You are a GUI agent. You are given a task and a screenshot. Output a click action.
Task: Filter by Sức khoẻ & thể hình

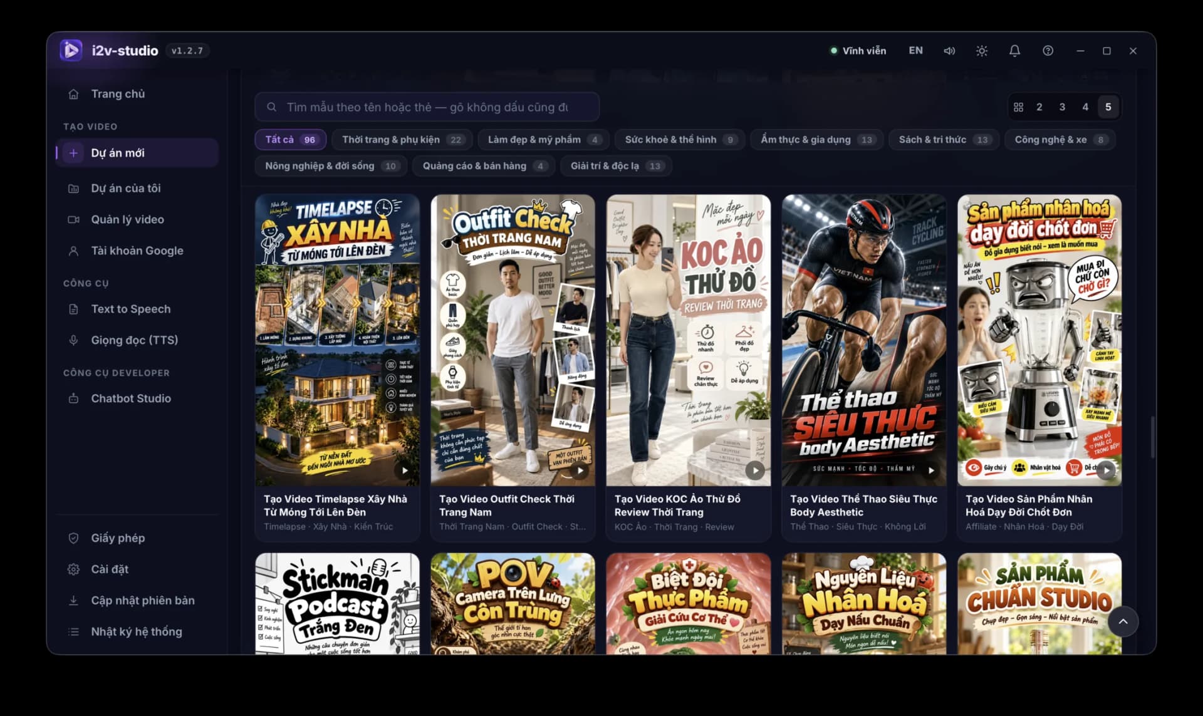pyautogui.click(x=680, y=140)
